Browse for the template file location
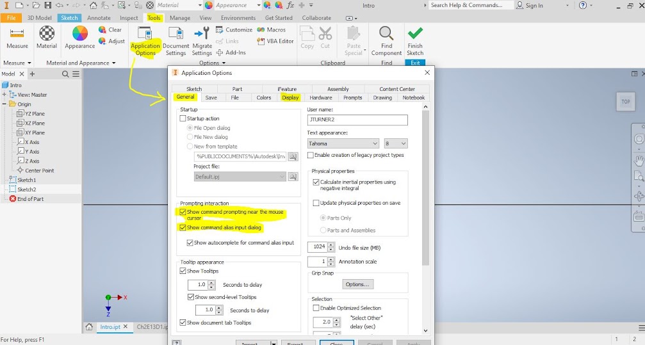The height and width of the screenshot is (345, 645). pyautogui.click(x=293, y=157)
